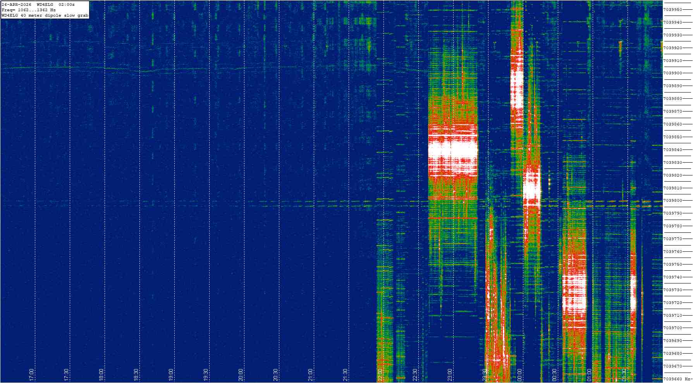693x383 pixels.
Task: Click the 22:30 time marker
Action: 415,375
